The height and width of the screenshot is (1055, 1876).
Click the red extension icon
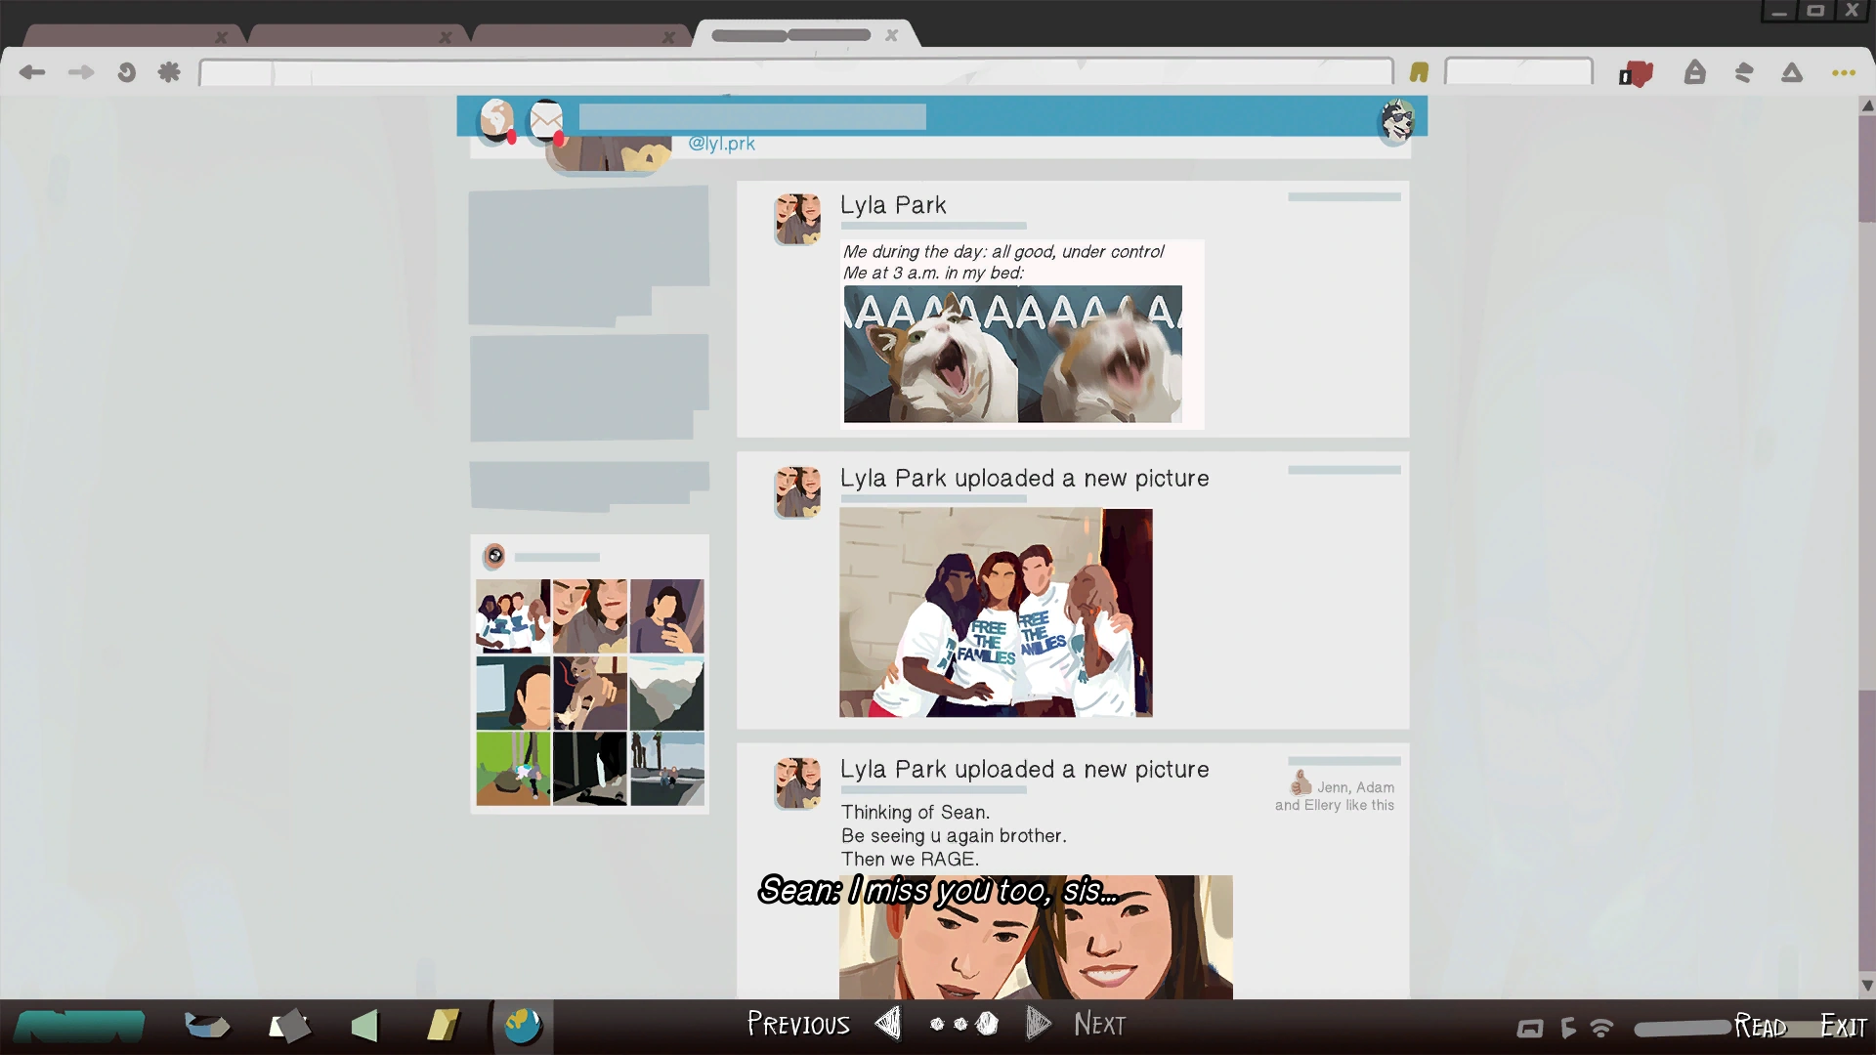tap(1636, 74)
